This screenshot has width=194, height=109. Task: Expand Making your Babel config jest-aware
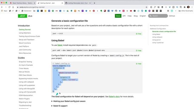pyautogui.click(x=69, y=101)
